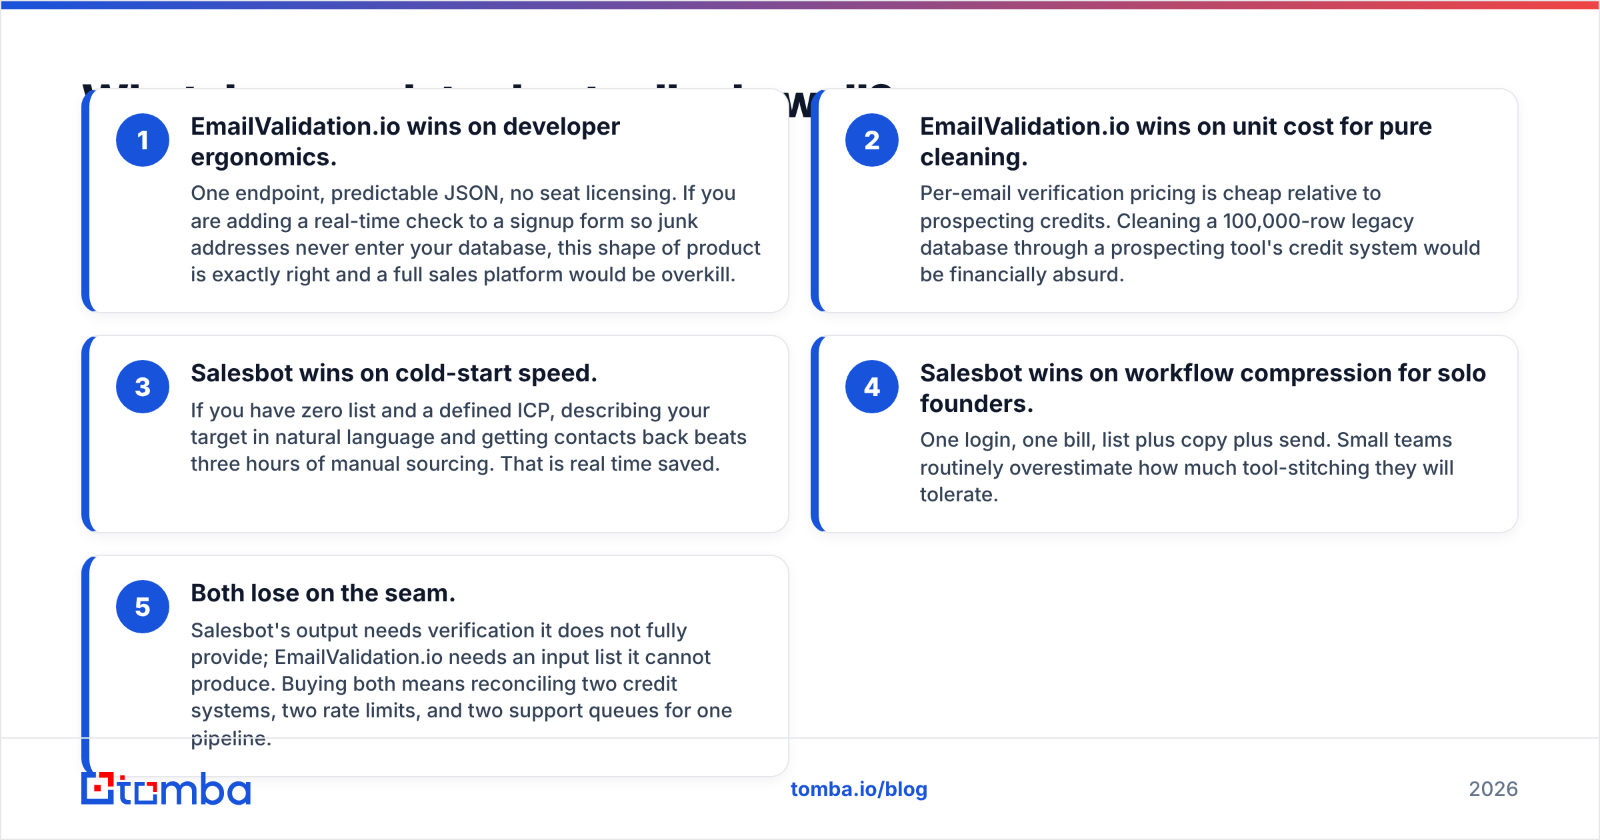Select the heading "Both lose on the seam."

(323, 593)
